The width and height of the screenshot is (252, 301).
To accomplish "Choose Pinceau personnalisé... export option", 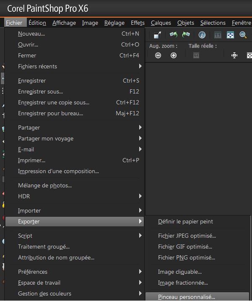I will coord(197,296).
